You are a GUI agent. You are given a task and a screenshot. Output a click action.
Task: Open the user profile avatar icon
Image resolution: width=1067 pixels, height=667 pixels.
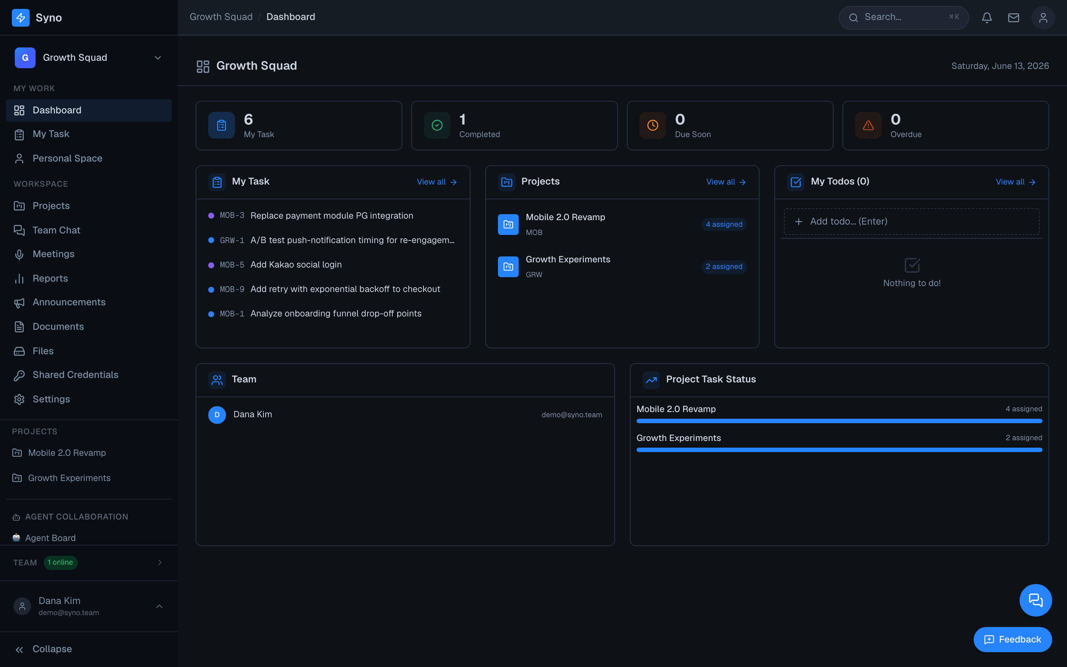[x=1043, y=18]
